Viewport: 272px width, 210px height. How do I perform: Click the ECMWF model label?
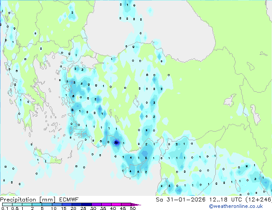(69, 200)
